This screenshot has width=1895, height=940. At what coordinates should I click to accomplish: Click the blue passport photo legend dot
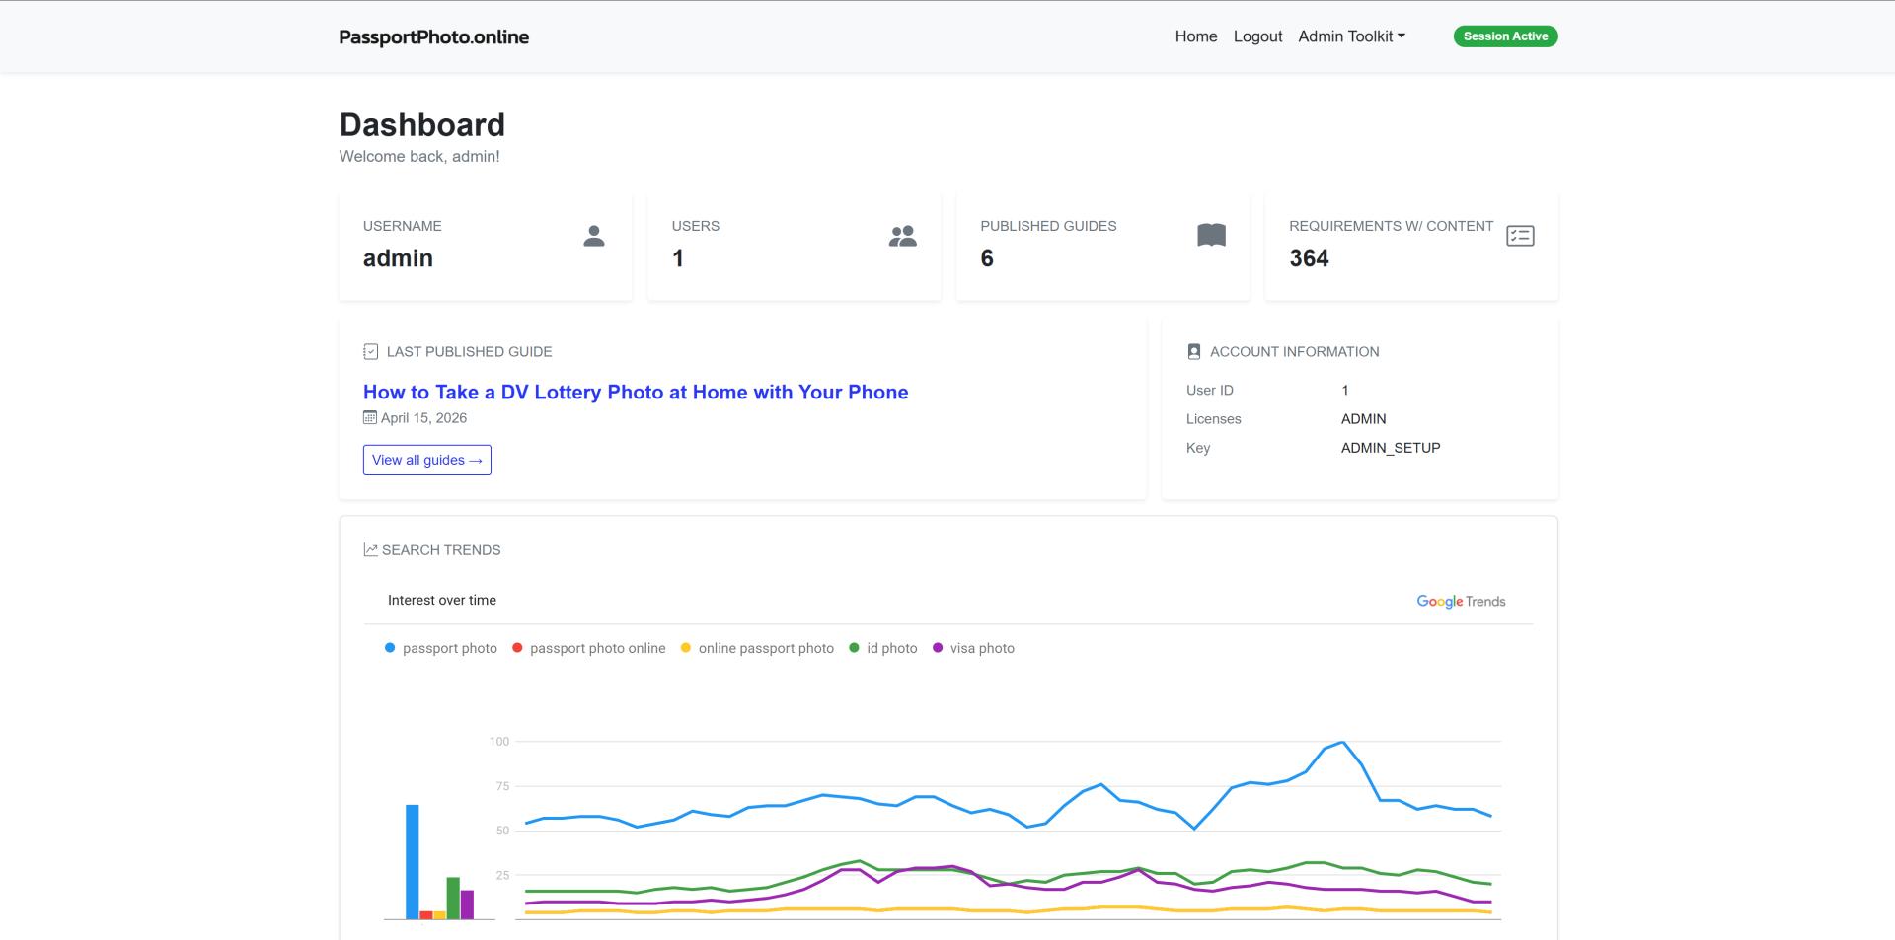(390, 648)
